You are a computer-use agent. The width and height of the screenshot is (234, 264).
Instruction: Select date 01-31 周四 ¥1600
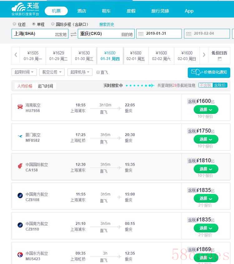(x=110, y=56)
